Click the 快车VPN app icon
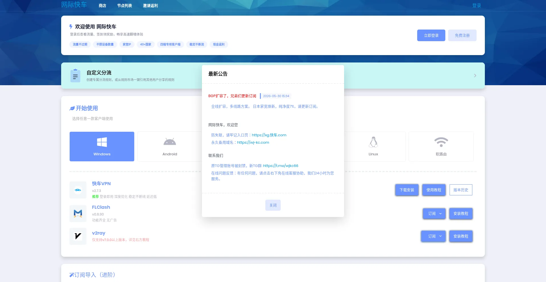The image size is (546, 282). click(78, 190)
